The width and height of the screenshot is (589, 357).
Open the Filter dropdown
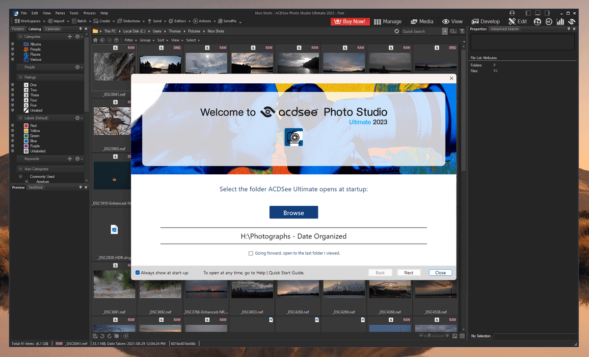click(x=130, y=40)
